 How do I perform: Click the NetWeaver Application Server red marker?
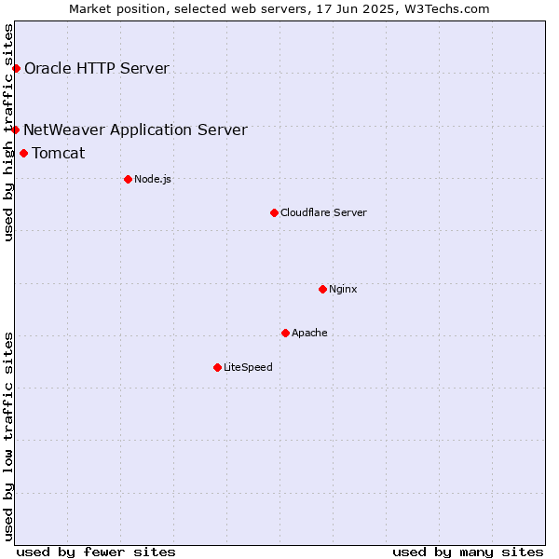pos(15,130)
